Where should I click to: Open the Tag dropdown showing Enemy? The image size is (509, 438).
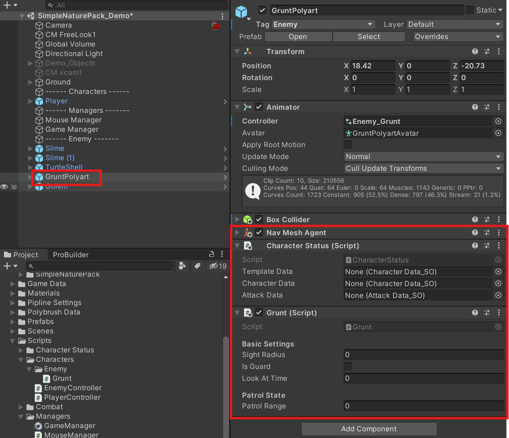[x=323, y=24]
